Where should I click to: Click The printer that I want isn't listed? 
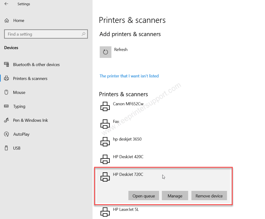point(129,76)
